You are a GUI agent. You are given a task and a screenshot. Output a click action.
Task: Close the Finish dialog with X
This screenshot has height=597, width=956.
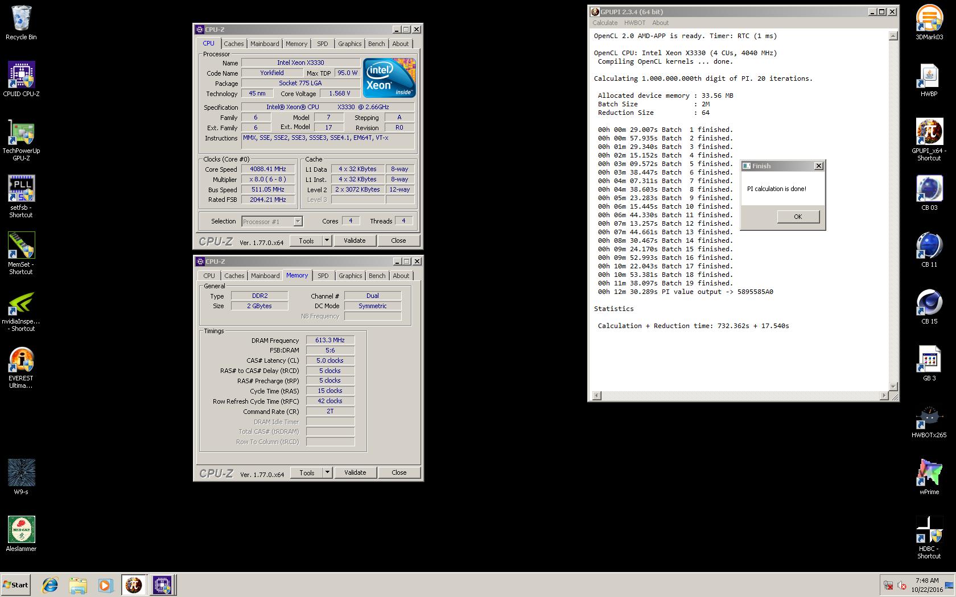[819, 166]
